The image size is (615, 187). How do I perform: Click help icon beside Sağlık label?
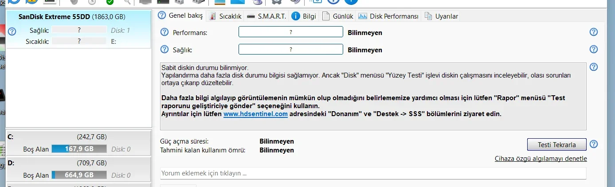pyautogui.click(x=165, y=49)
